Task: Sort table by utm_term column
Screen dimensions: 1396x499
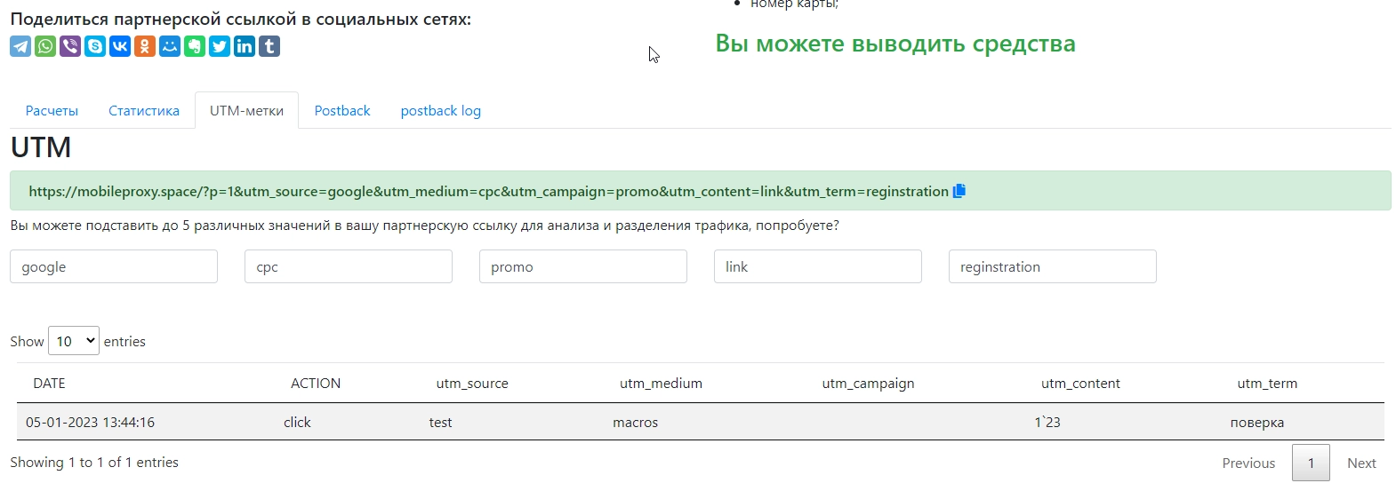Action: (1267, 384)
